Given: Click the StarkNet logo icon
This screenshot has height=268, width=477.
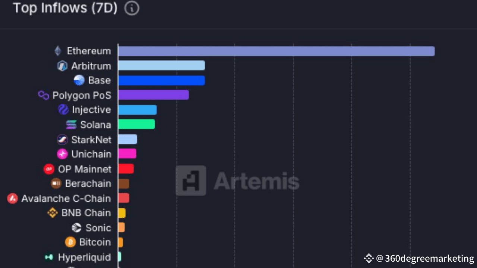Looking at the screenshot, I should tap(62, 140).
